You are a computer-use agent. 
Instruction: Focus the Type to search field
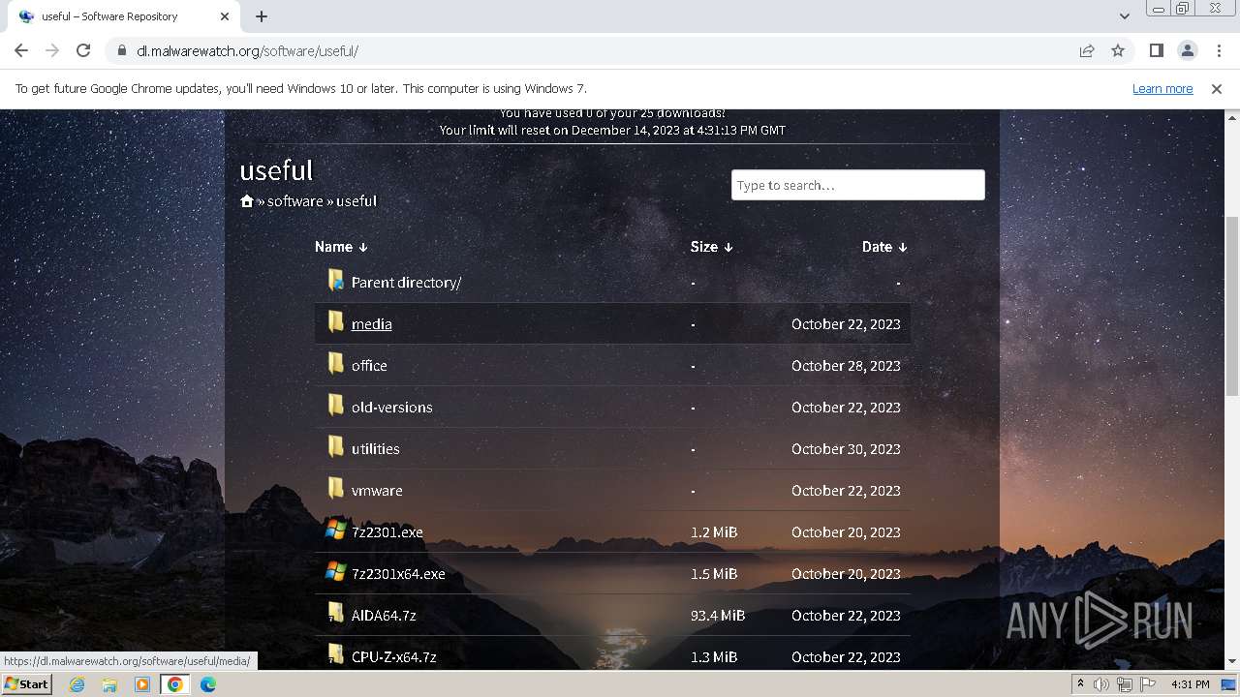pyautogui.click(x=857, y=185)
